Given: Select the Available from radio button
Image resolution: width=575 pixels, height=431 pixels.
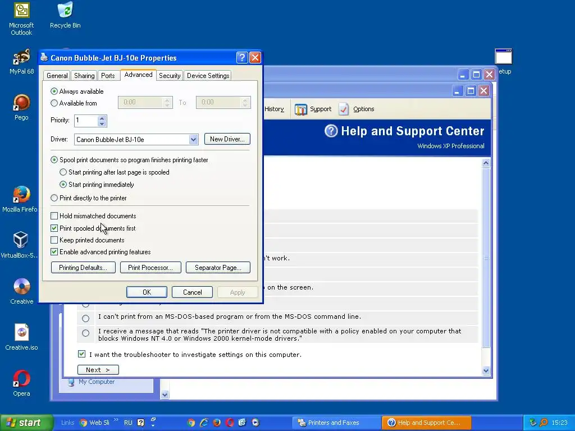Looking at the screenshot, I should pos(54,103).
